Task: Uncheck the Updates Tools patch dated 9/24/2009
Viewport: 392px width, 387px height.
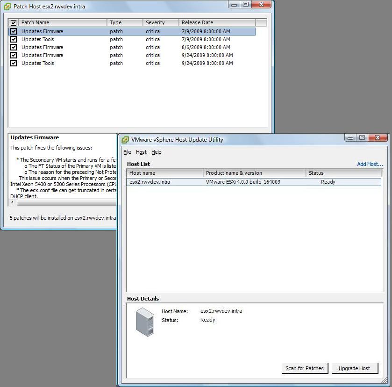Action: point(14,63)
